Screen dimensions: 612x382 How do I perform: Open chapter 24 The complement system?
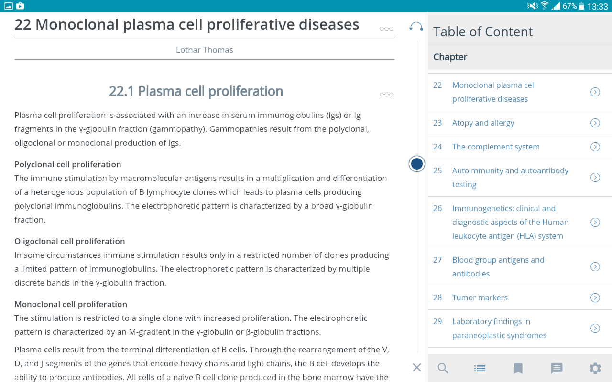496,147
